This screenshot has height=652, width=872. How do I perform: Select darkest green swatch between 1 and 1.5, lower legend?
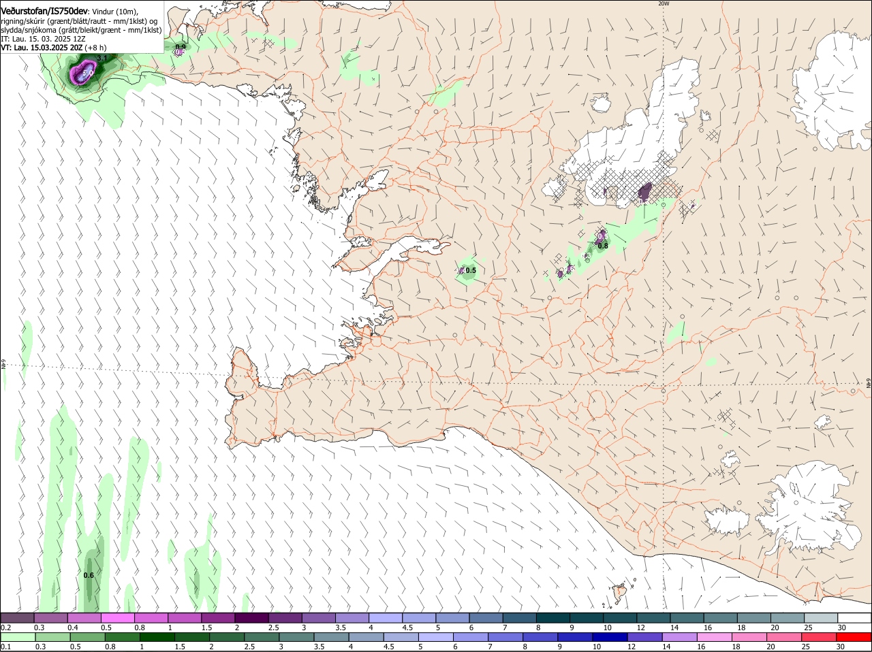[x=157, y=636]
